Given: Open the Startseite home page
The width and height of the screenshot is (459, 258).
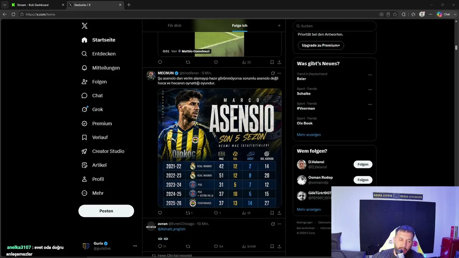Looking at the screenshot, I should tap(99, 40).
